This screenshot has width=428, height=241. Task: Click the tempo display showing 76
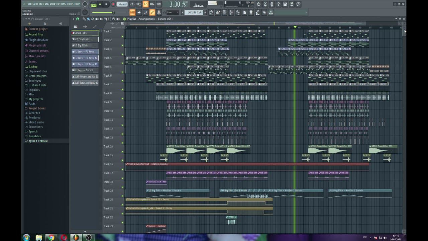pyautogui.click(x=122, y=4)
